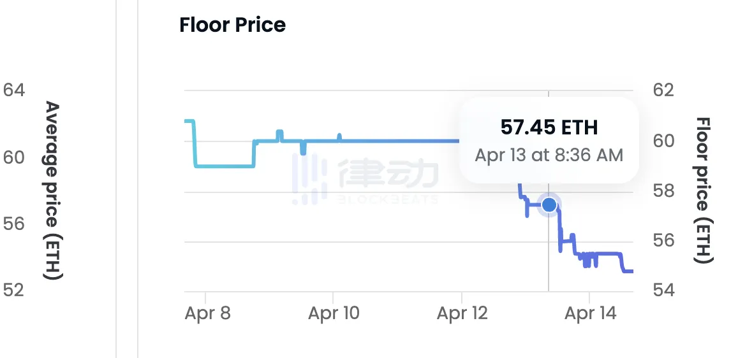Click the Floor Price chart title
731x358 pixels.
click(233, 25)
